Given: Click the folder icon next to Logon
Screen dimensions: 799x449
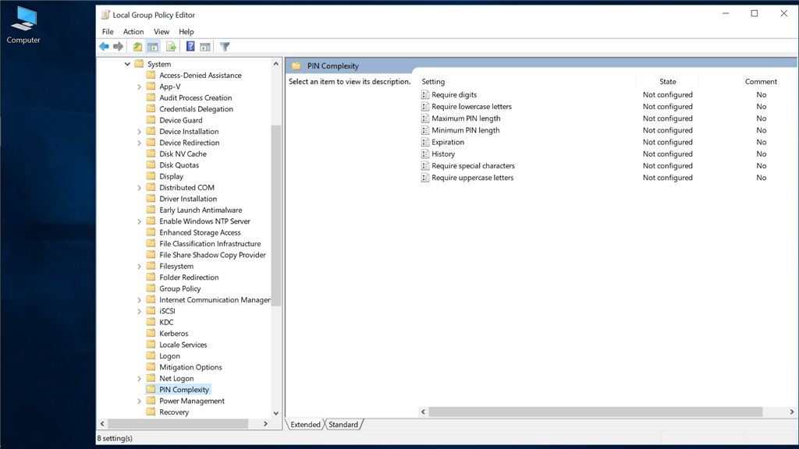Looking at the screenshot, I should pos(151,355).
